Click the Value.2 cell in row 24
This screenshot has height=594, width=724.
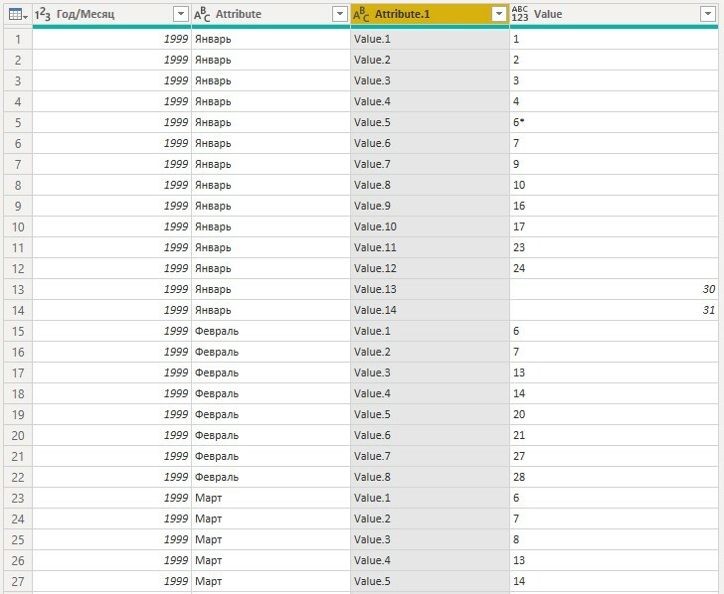pos(430,519)
